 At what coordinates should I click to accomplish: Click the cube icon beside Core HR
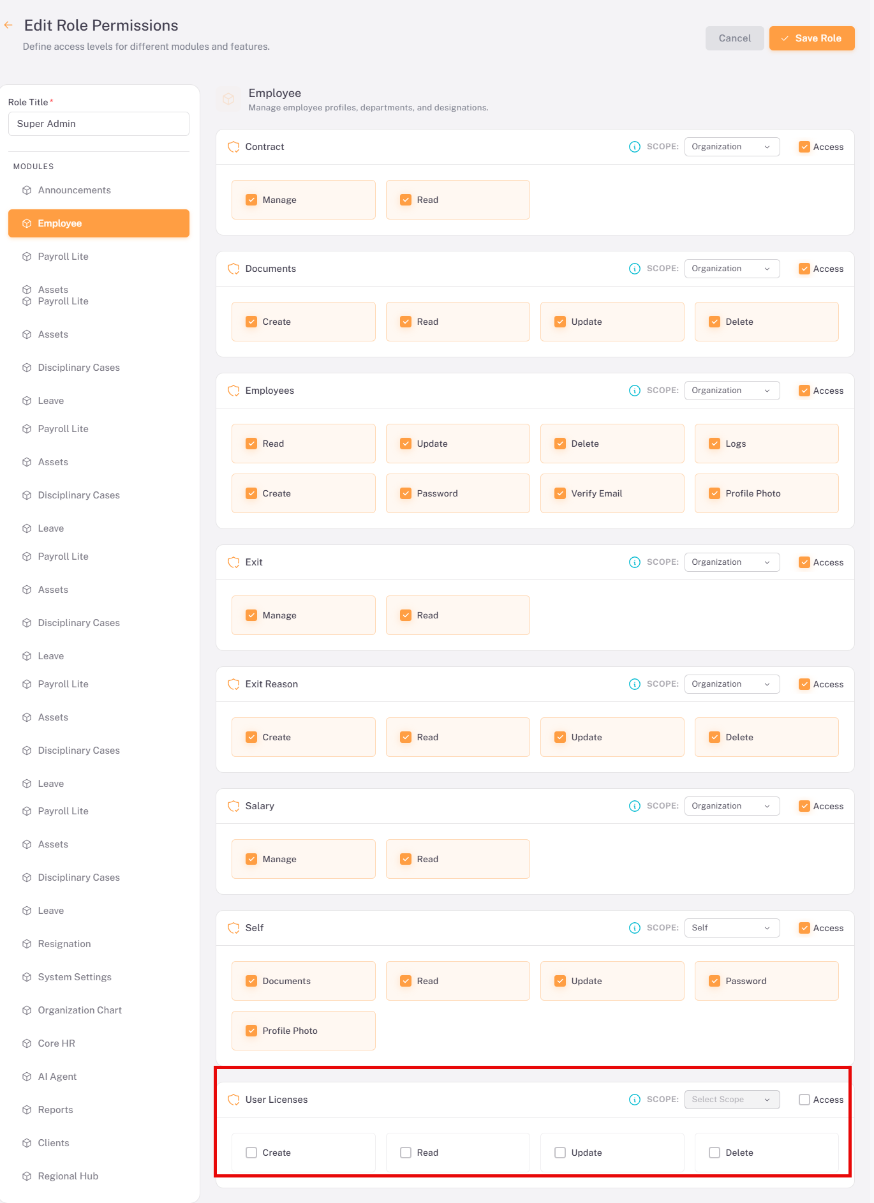tap(27, 1043)
